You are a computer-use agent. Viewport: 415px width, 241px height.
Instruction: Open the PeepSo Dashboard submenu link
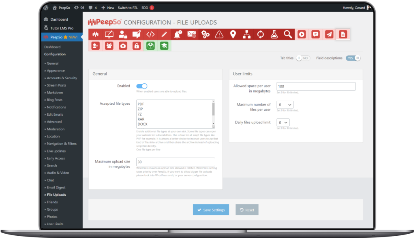[x=52, y=47]
